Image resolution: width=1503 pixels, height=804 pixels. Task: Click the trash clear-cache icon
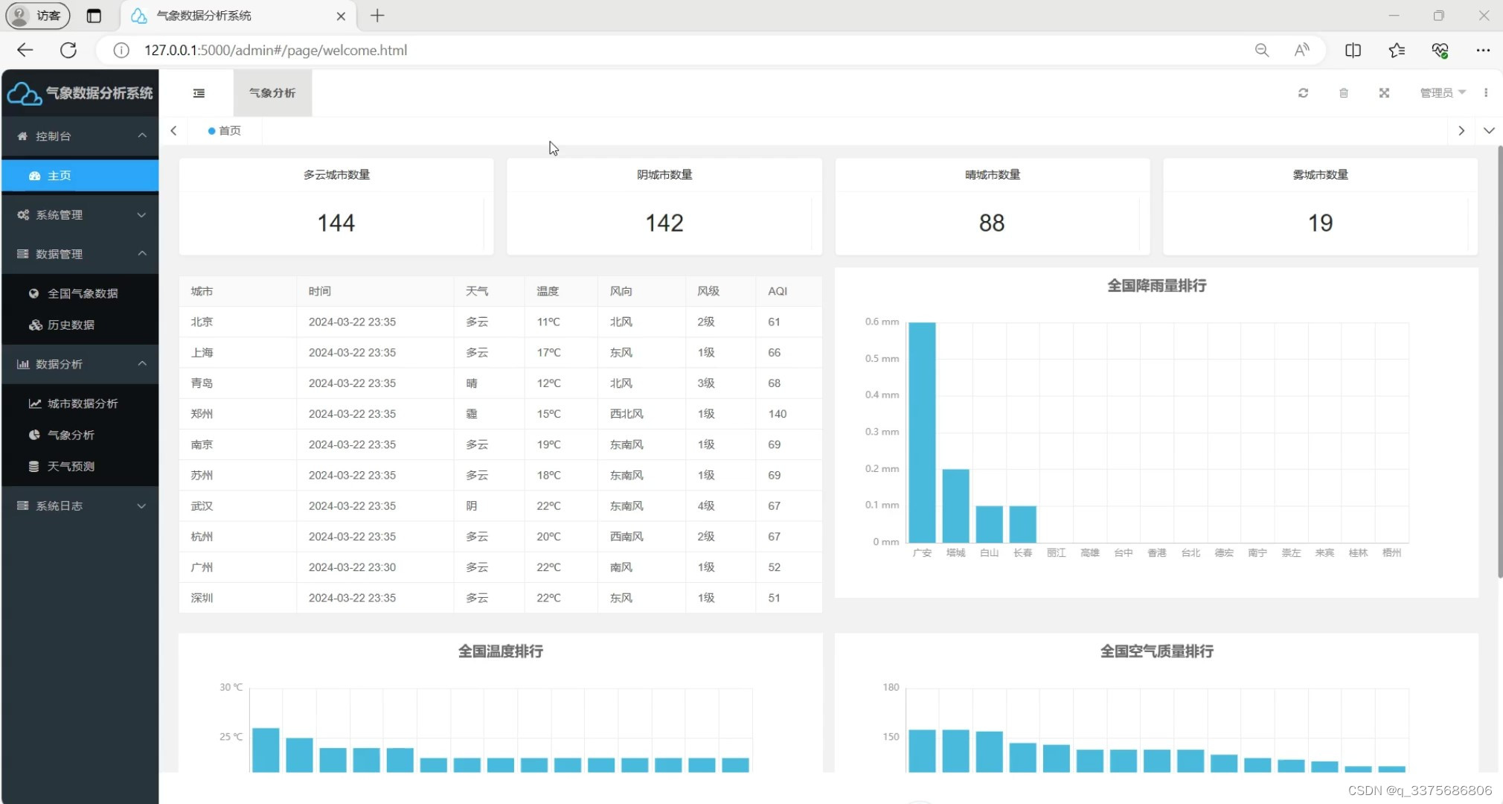pyautogui.click(x=1344, y=93)
